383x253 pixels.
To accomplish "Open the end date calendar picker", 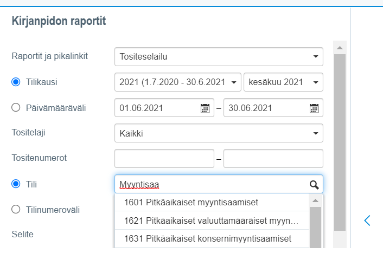I will click(314, 108).
